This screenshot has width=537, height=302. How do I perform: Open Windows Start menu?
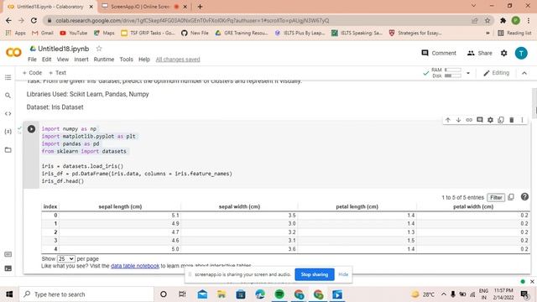pos(9,294)
